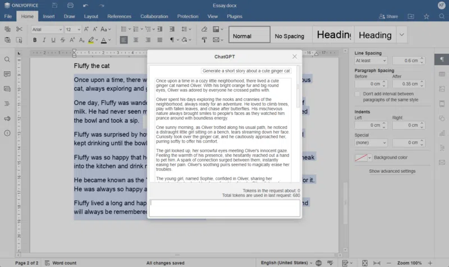Click the Share button
Image resolution: width=449 pixels, height=267 pixels.
click(x=388, y=17)
